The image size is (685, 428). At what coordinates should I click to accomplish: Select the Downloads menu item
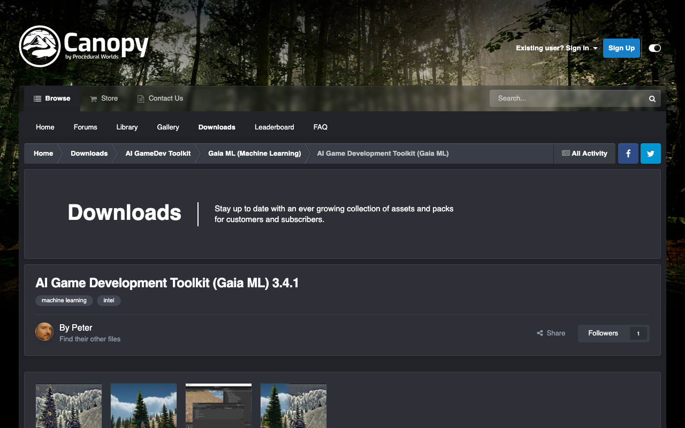(x=217, y=127)
